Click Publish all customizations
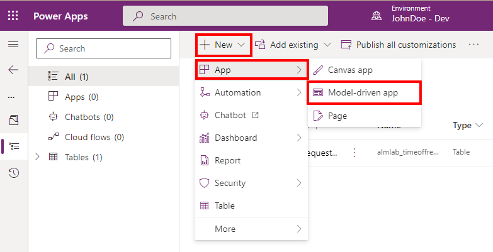The height and width of the screenshot is (252, 493). [399, 45]
